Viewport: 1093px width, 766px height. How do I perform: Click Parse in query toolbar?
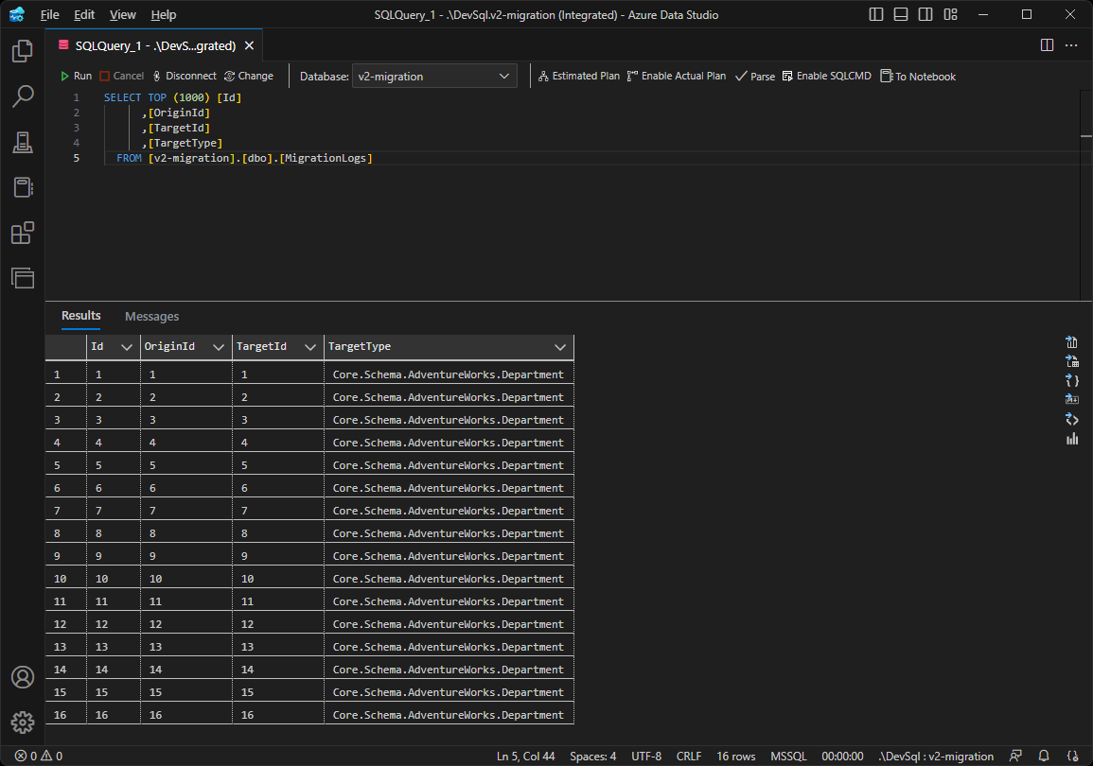point(755,76)
